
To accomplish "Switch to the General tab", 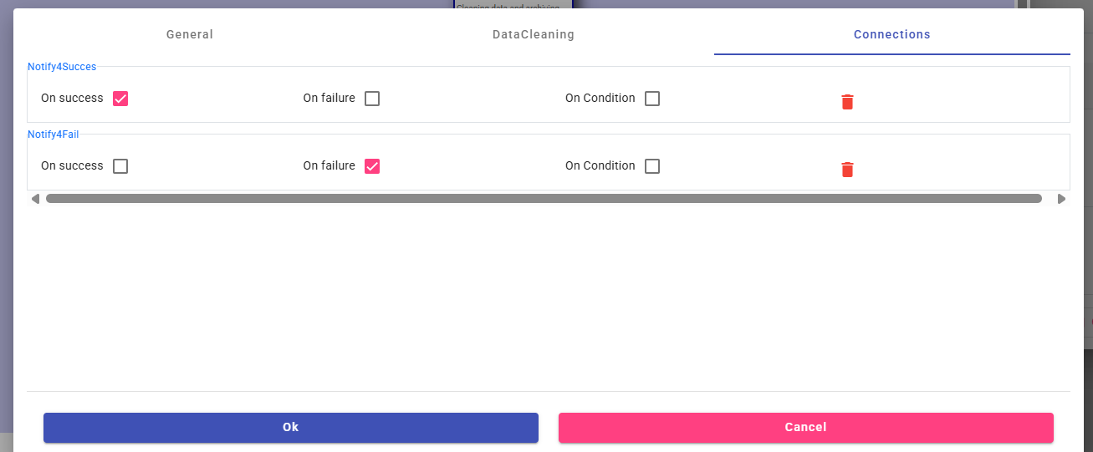I will [x=190, y=35].
